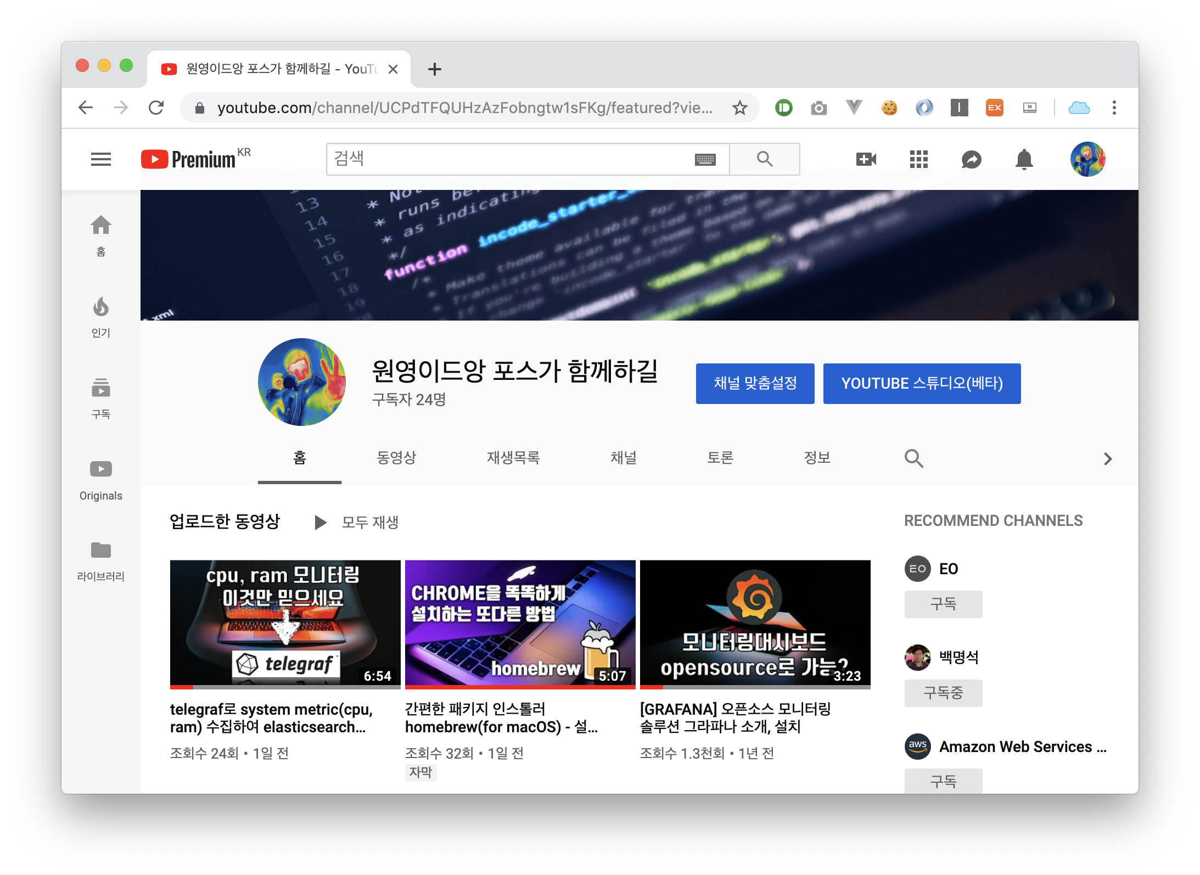The height and width of the screenshot is (875, 1200).
Task: Open account avatar menu top right
Action: (1087, 159)
